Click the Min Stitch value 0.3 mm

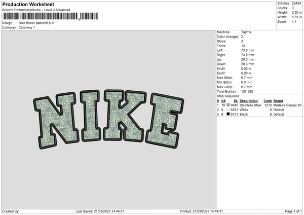pyautogui.click(x=247, y=82)
